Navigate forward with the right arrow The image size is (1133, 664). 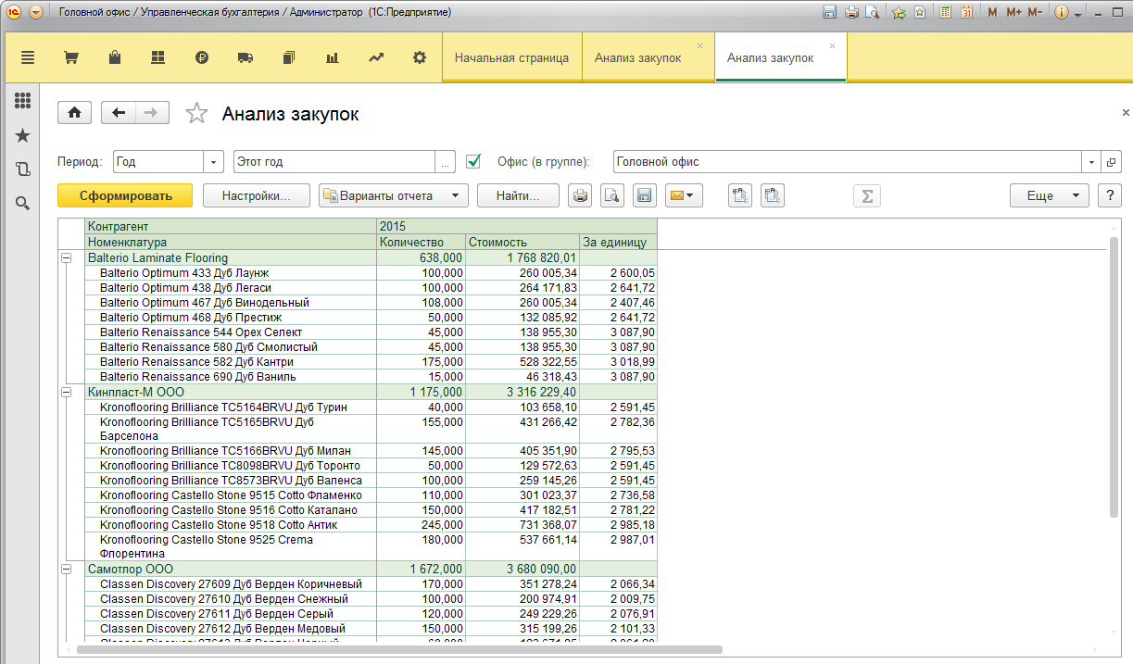pyautogui.click(x=152, y=113)
